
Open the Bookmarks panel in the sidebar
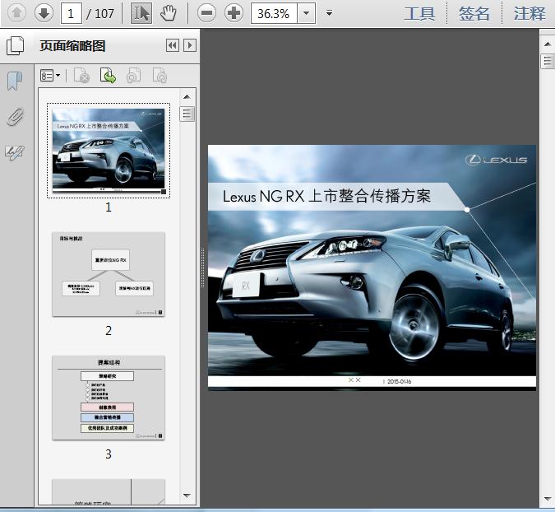click(14, 81)
